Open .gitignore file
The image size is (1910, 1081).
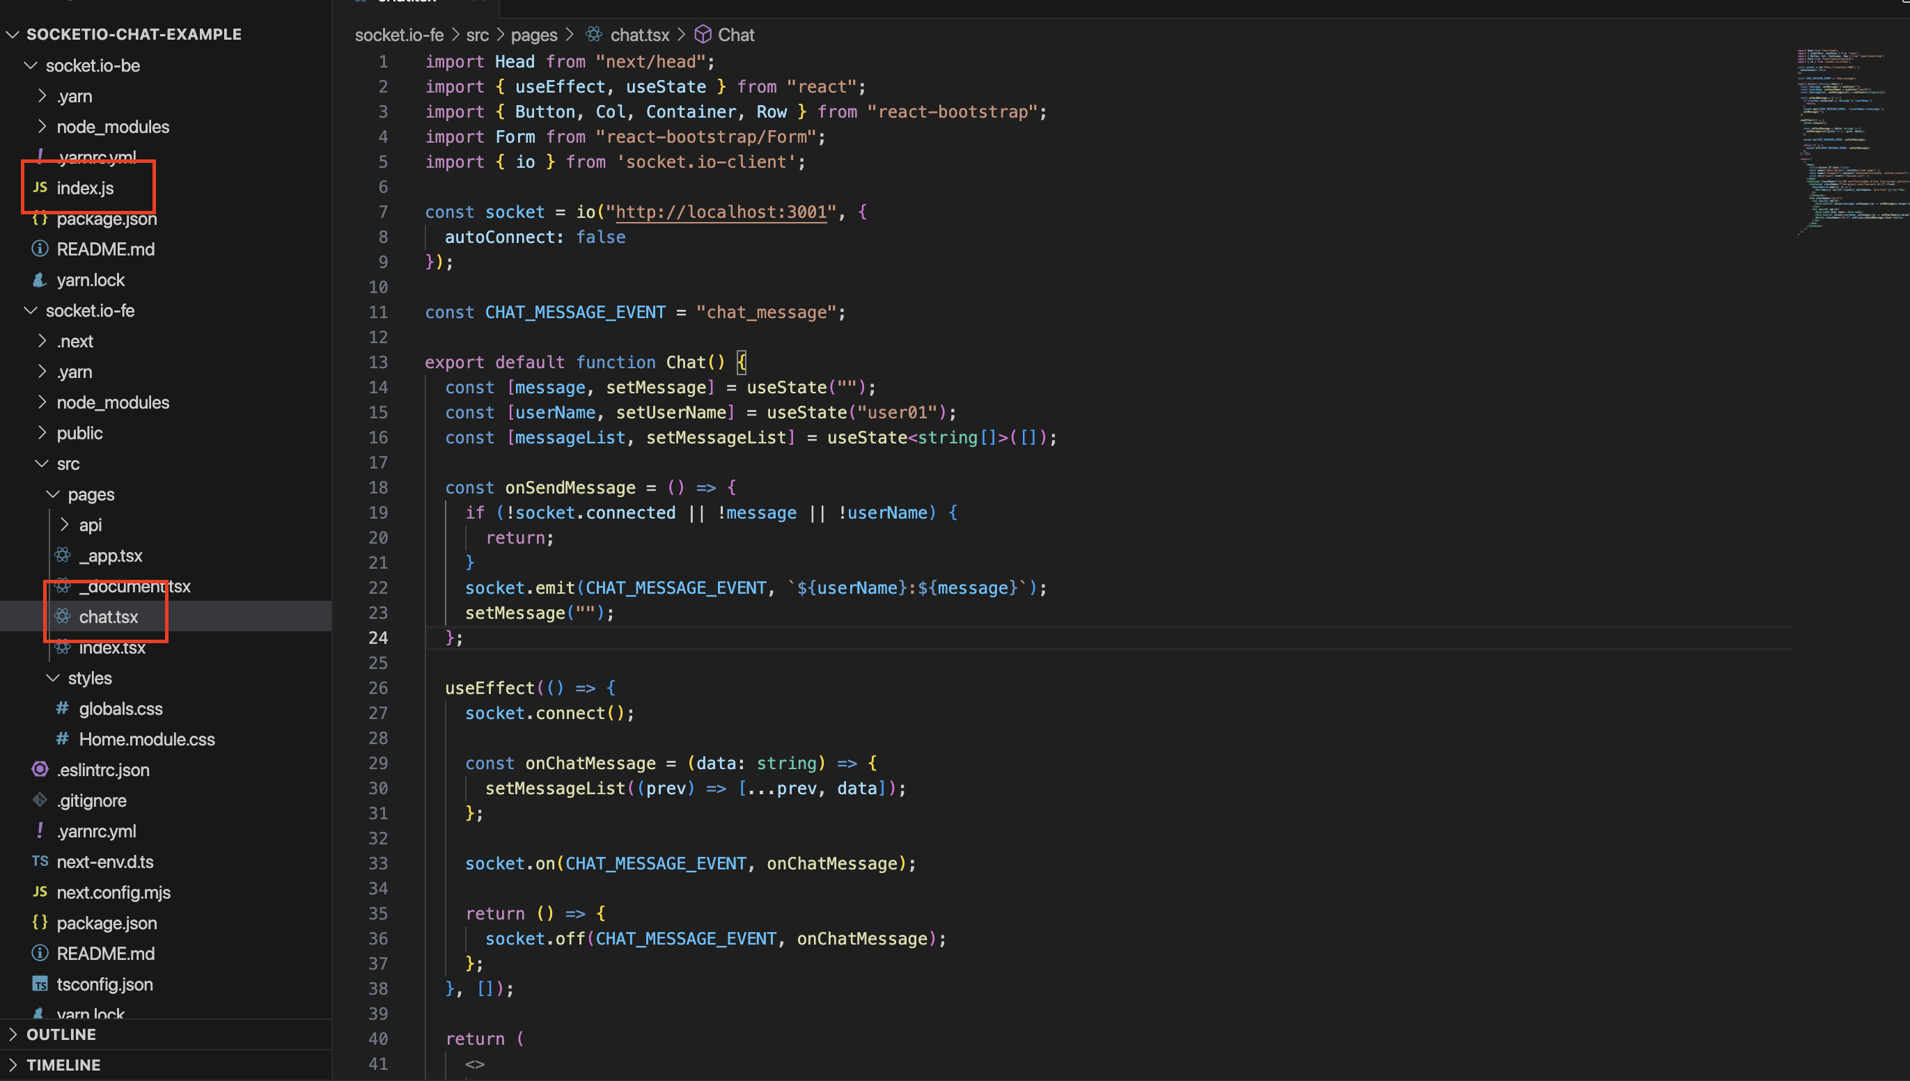(91, 800)
